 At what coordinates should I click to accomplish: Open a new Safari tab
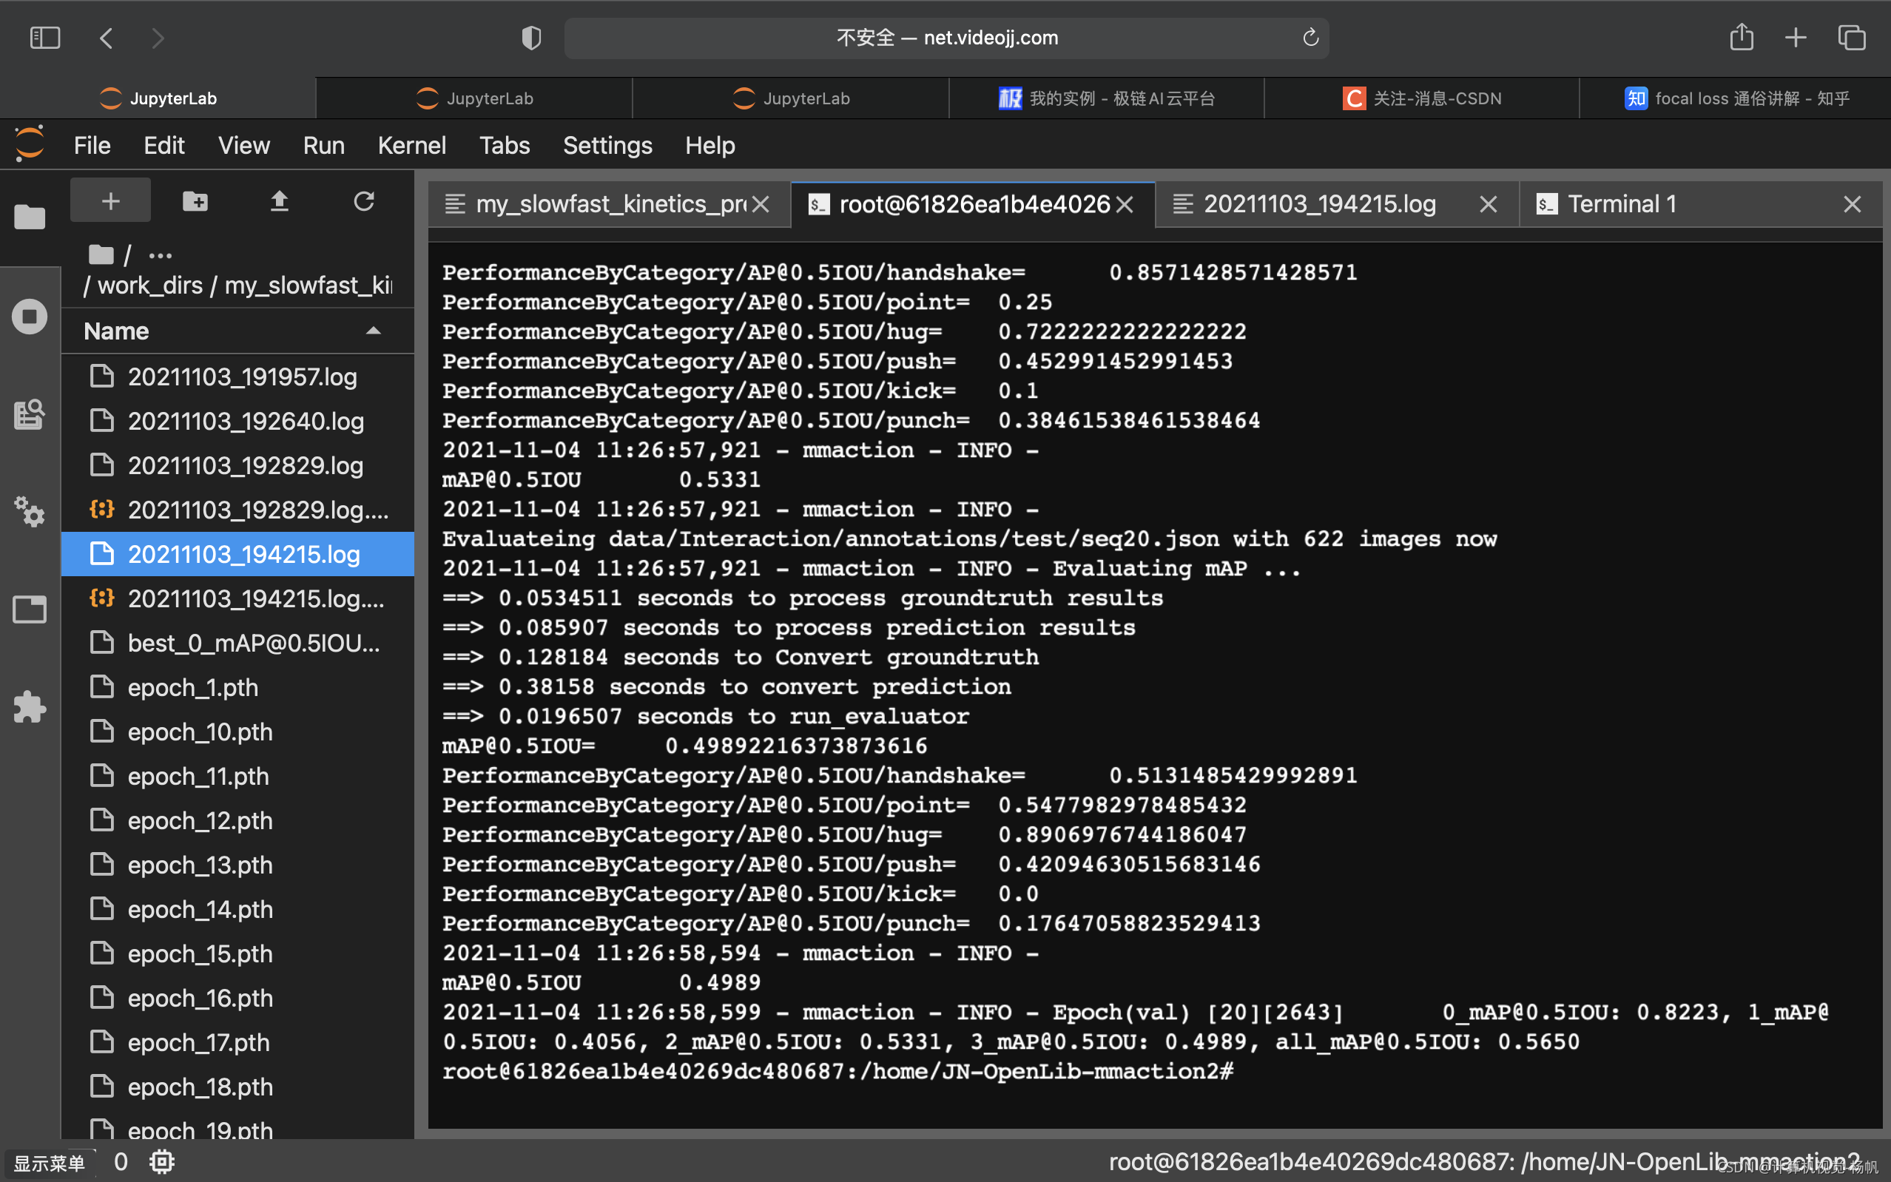click(x=1796, y=38)
